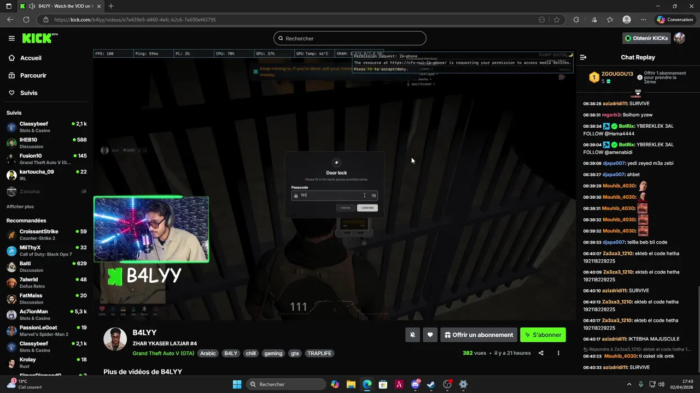
Task: Open File Explorer from taskbar
Action: coord(351,384)
